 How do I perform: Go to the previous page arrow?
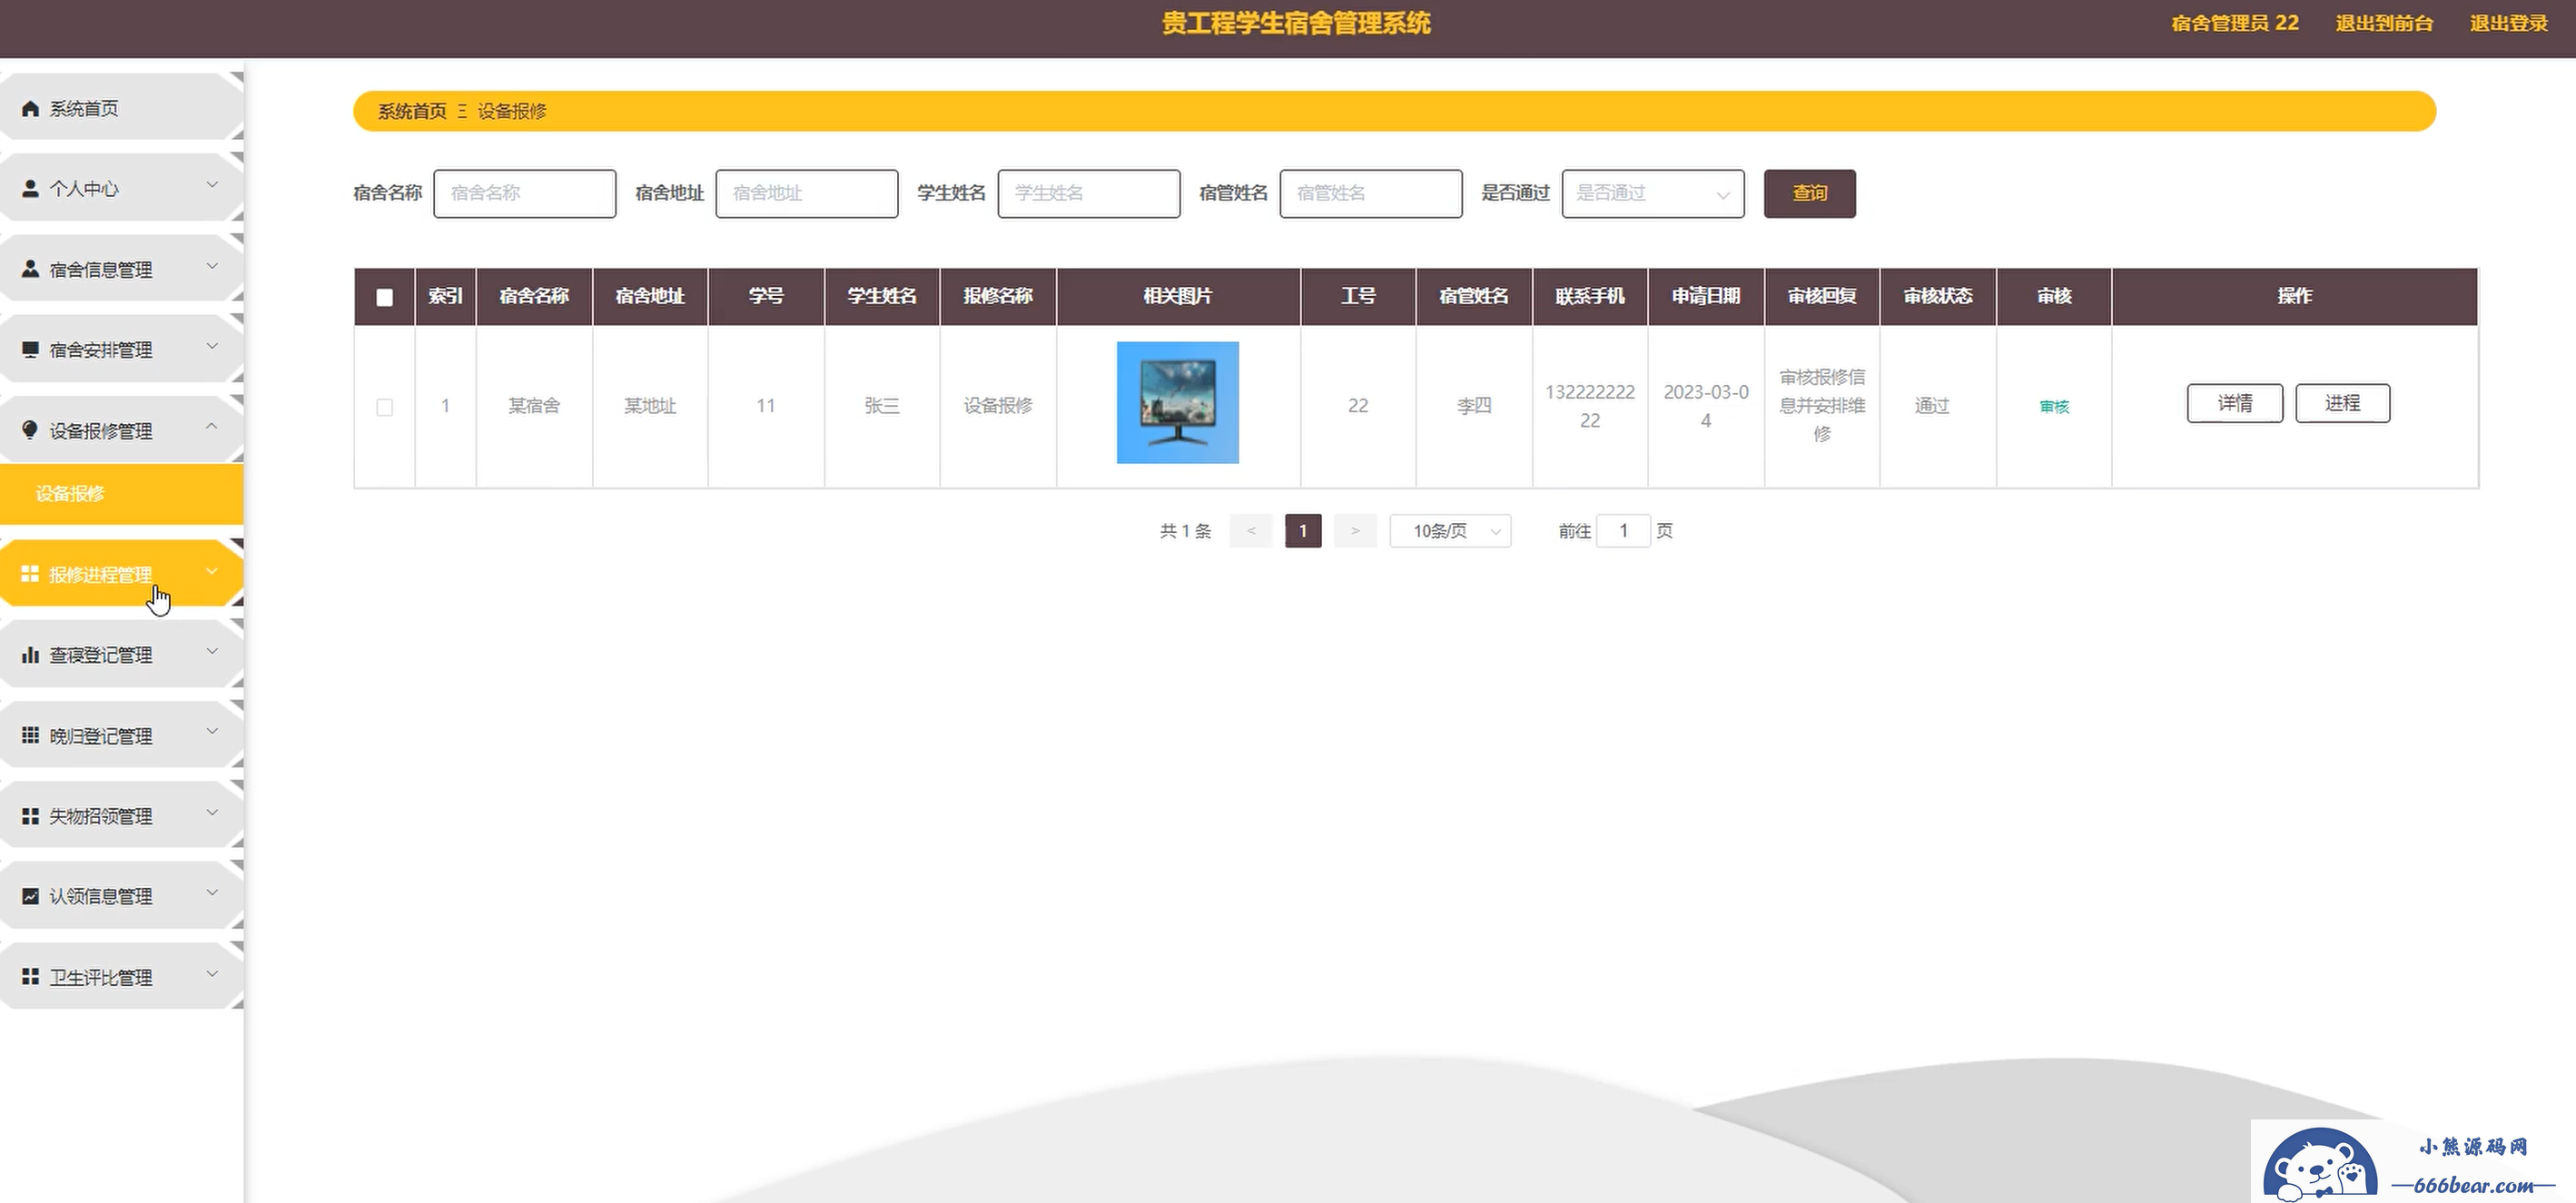(1250, 531)
